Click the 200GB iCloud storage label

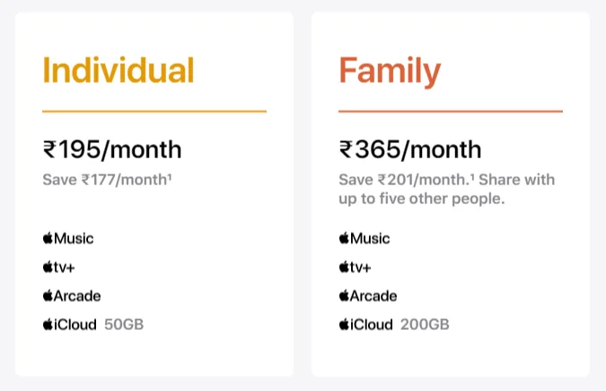pyautogui.click(x=425, y=324)
